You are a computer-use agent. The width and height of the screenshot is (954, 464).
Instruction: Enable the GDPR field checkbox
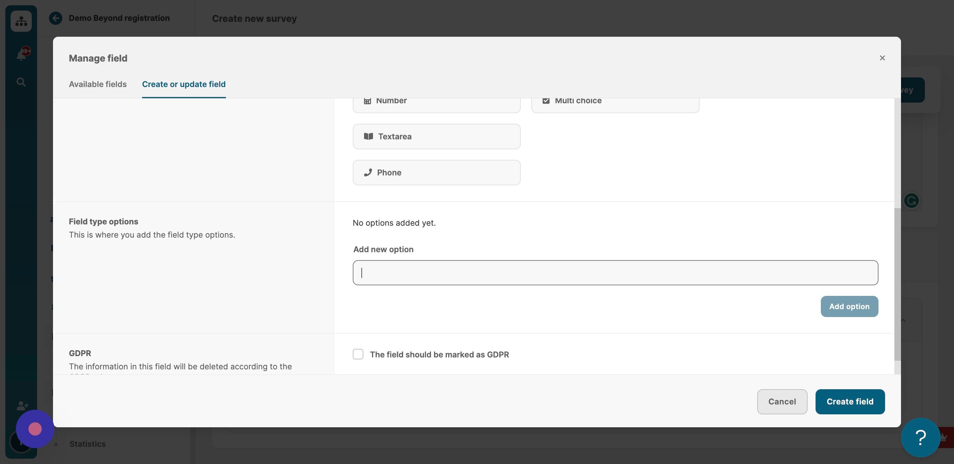point(358,354)
